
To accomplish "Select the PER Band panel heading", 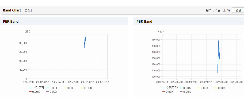I will coord(11,22).
